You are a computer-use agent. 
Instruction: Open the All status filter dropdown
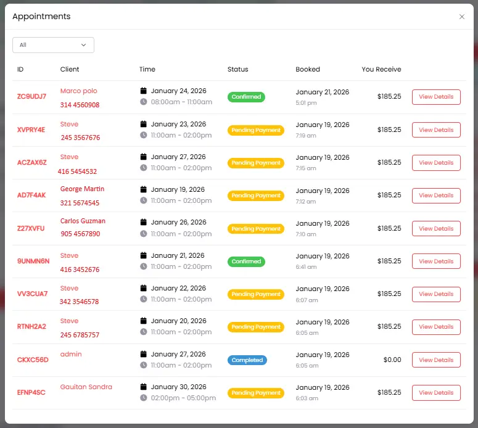tap(53, 45)
